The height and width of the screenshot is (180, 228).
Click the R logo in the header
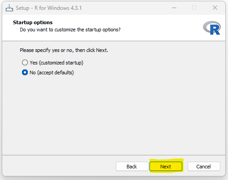click(212, 28)
